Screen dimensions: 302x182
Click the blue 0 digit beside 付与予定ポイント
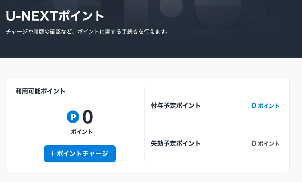point(254,106)
